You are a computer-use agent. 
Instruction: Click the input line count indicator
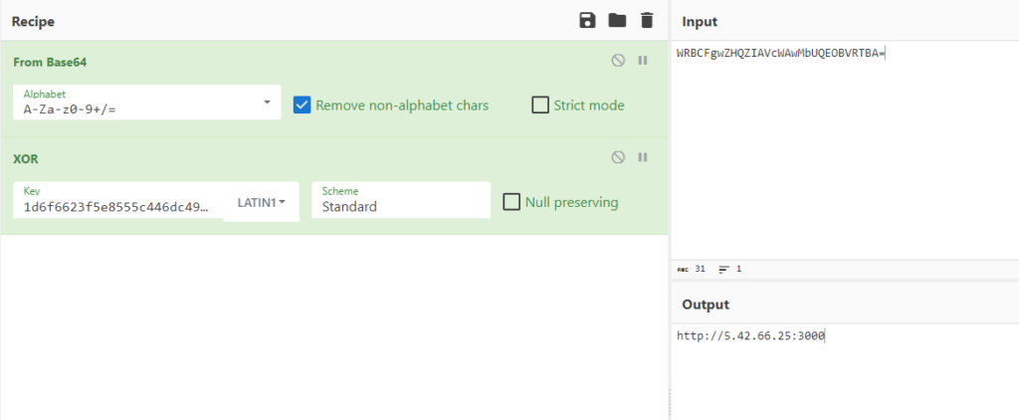[x=729, y=269]
